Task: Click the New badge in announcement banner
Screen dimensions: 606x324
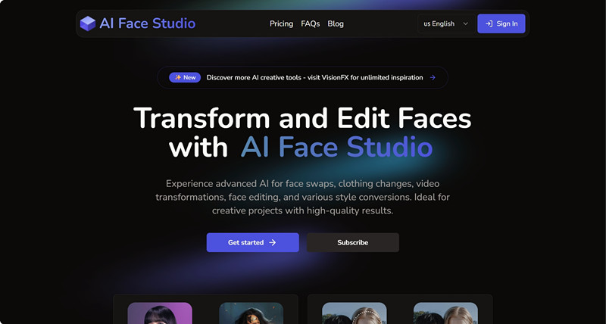Action: (x=185, y=77)
